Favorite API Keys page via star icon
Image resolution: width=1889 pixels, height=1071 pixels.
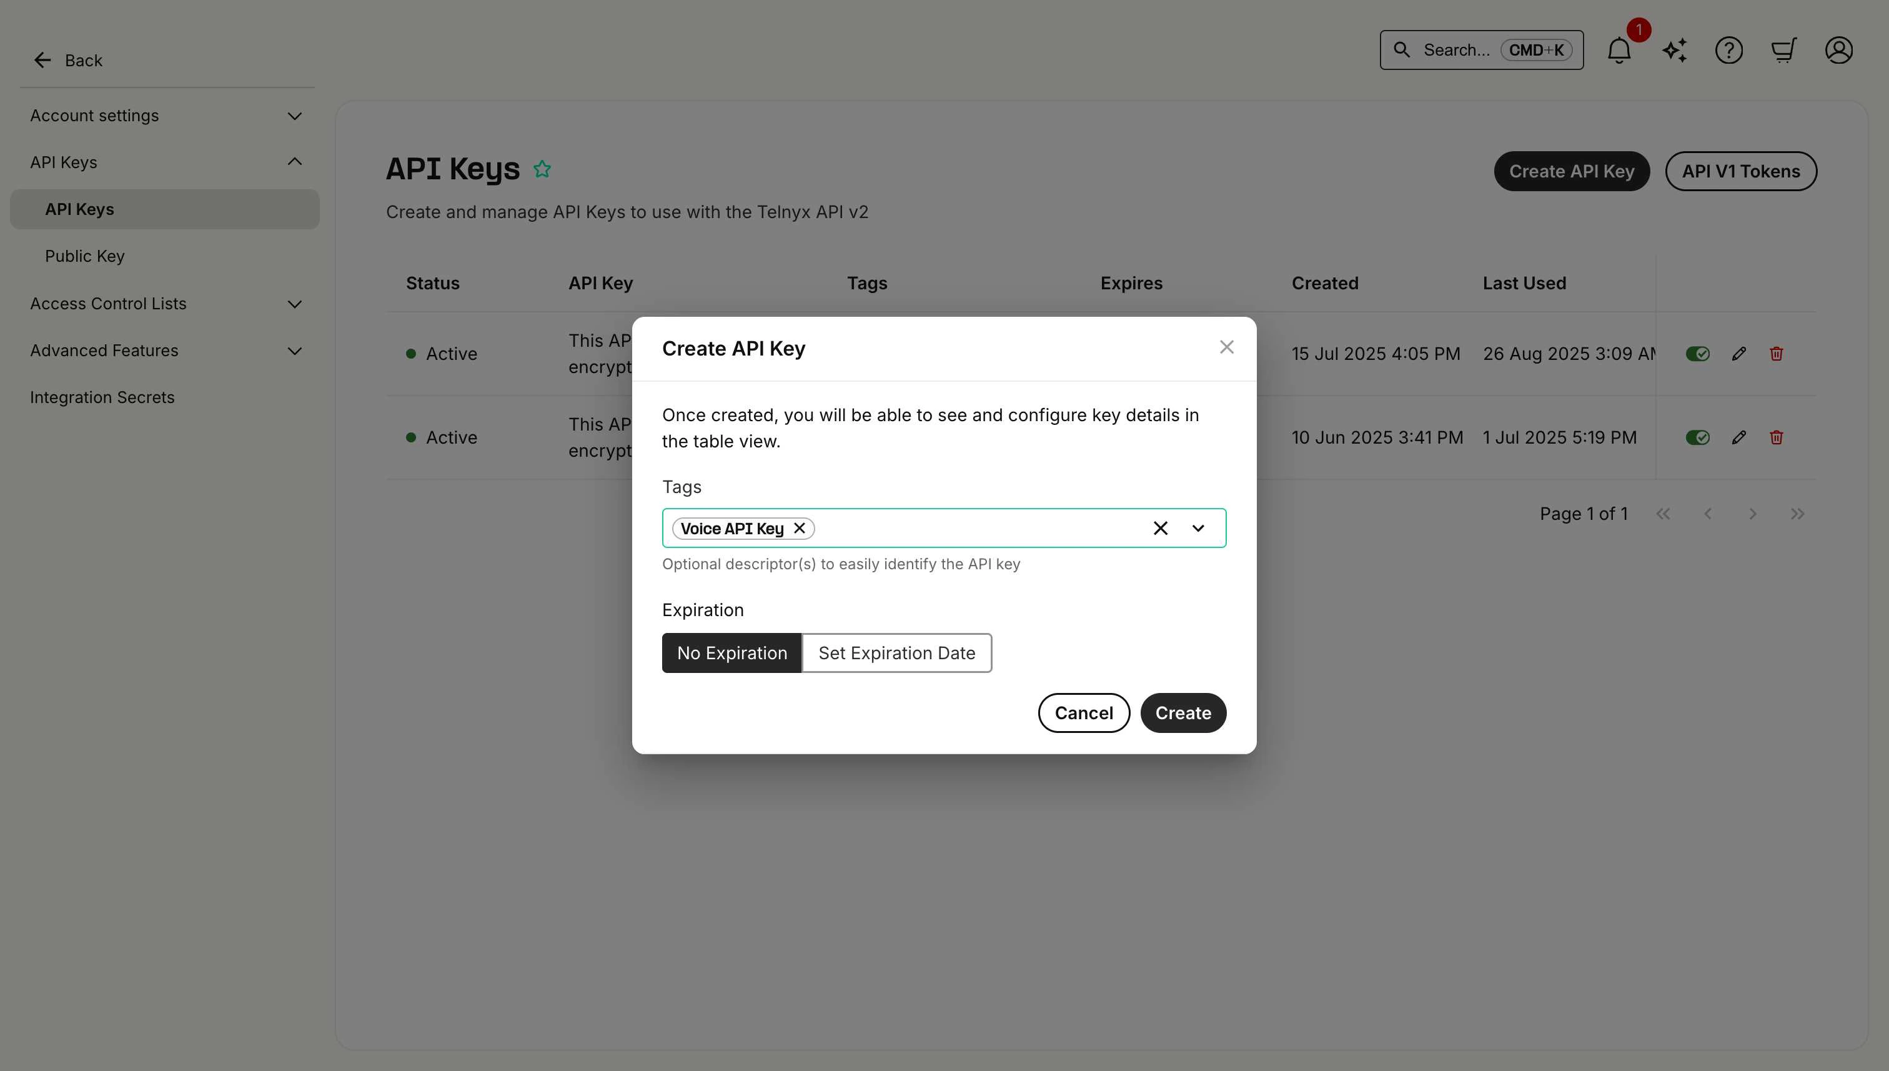tap(543, 169)
